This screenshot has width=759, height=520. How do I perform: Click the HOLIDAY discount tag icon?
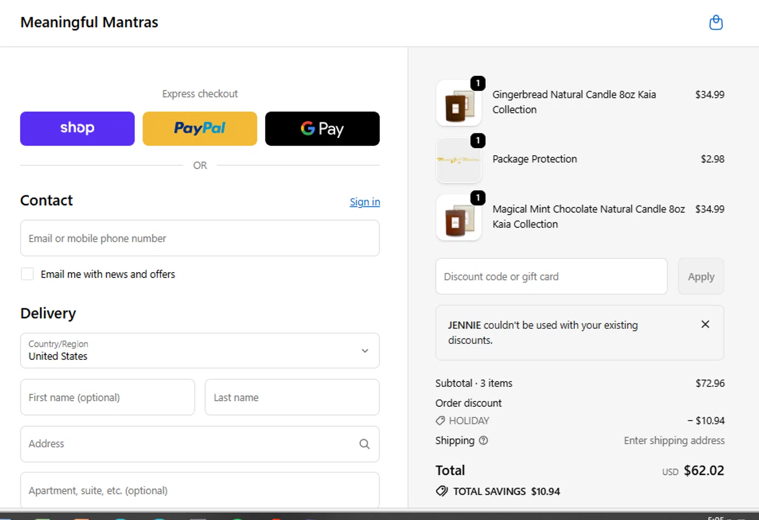(x=440, y=421)
